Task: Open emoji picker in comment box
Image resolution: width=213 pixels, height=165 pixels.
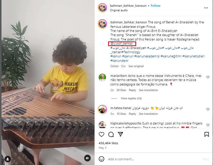Action: (x=101, y=159)
